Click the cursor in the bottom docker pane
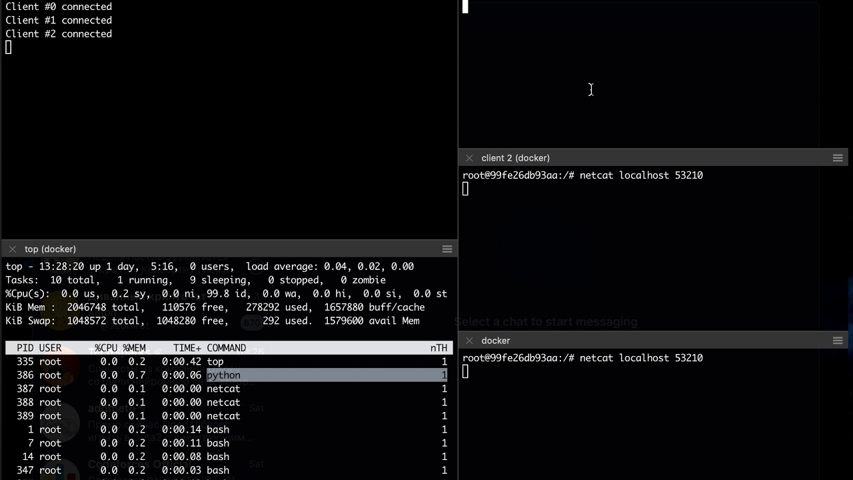This screenshot has height=480, width=853. point(465,372)
